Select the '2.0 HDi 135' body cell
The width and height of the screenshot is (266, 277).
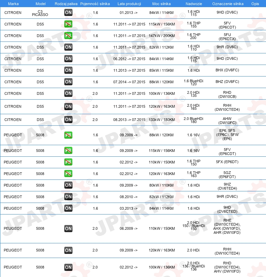coord(193,94)
